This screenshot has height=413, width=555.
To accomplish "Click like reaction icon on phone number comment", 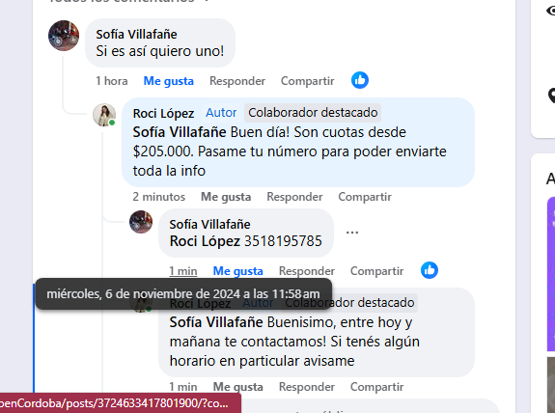I will (x=430, y=270).
